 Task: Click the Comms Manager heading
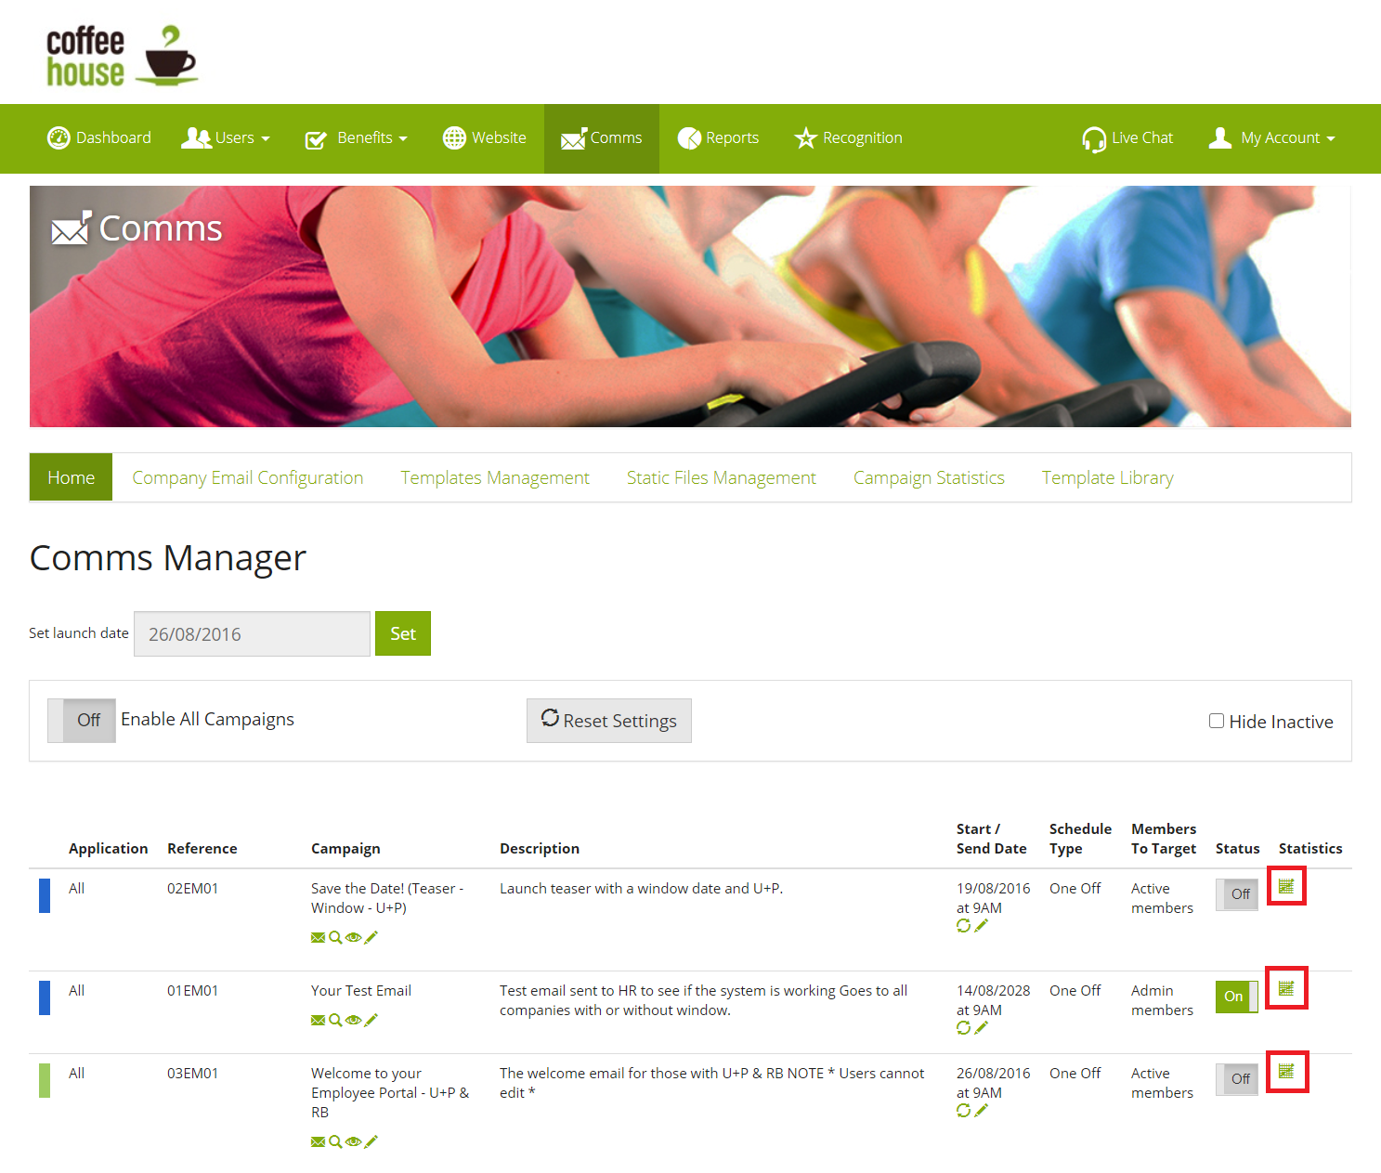168,558
